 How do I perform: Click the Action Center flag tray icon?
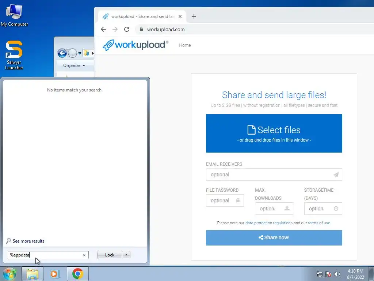(328, 274)
